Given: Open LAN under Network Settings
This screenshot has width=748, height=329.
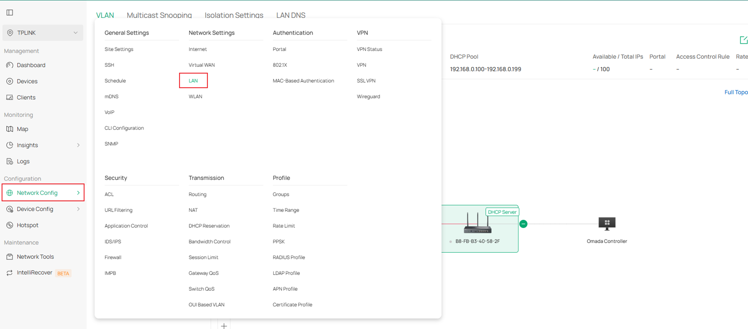Looking at the screenshot, I should [x=193, y=80].
